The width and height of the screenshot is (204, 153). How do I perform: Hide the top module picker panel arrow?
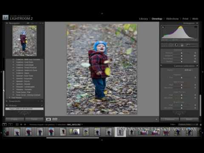[x=102, y=14]
